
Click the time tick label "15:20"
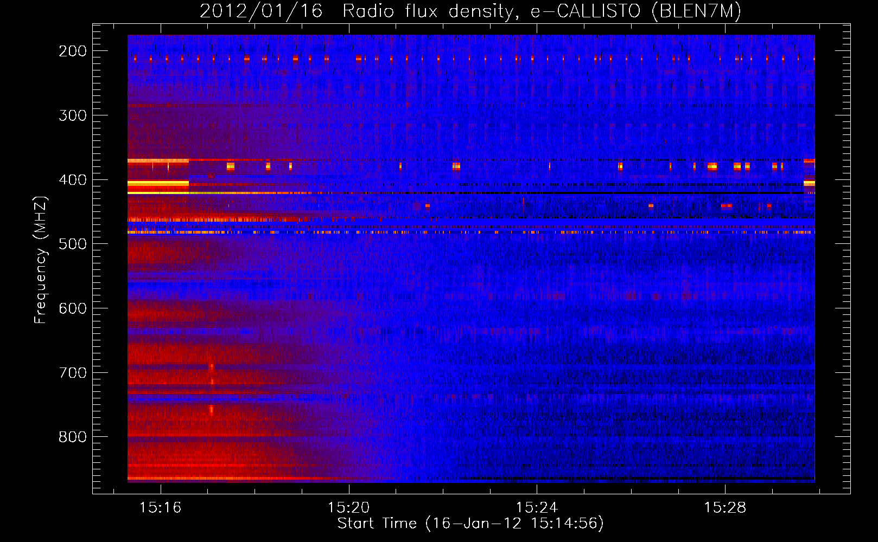click(x=348, y=507)
